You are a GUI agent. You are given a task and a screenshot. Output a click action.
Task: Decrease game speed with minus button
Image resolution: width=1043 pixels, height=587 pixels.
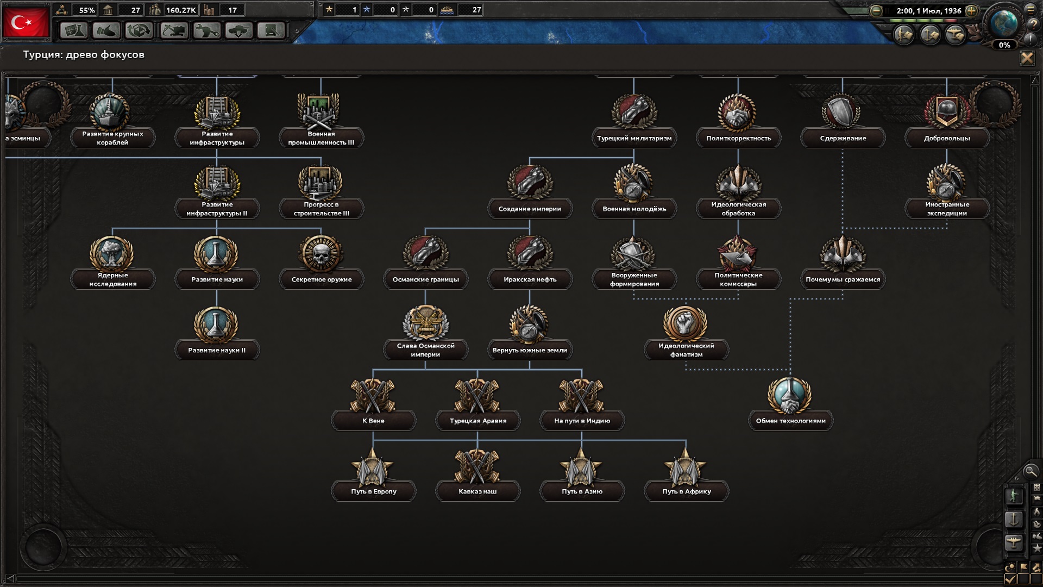876,11
